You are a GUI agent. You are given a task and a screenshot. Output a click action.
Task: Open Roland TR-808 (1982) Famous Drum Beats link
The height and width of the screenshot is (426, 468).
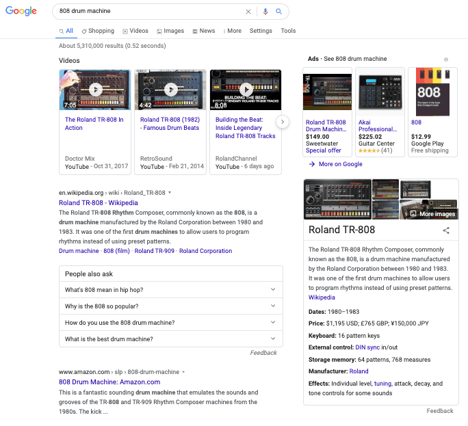click(170, 124)
